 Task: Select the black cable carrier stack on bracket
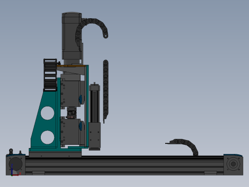(x=50, y=75)
